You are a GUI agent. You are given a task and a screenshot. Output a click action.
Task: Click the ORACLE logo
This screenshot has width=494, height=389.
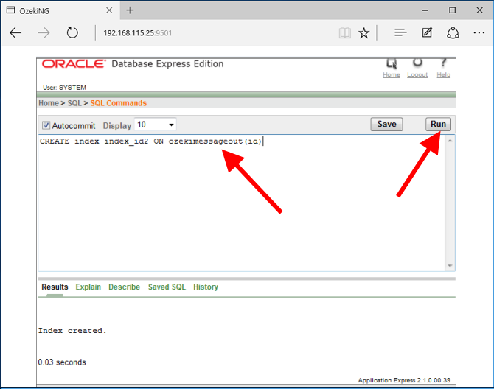tap(74, 64)
